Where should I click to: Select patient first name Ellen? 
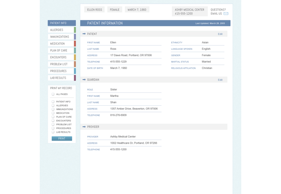click(x=113, y=43)
